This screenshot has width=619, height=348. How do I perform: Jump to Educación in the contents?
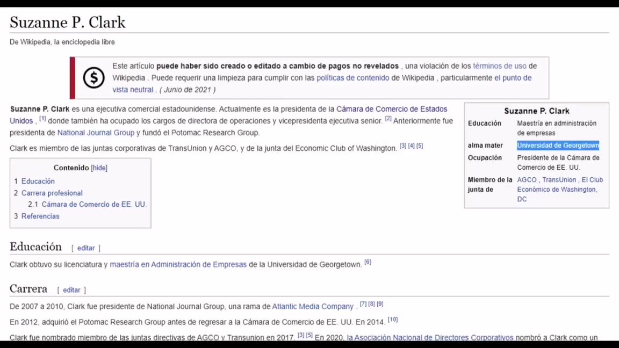click(x=38, y=181)
